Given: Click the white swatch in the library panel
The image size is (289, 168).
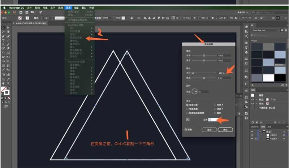Looking at the screenshot, I should point(268,78).
